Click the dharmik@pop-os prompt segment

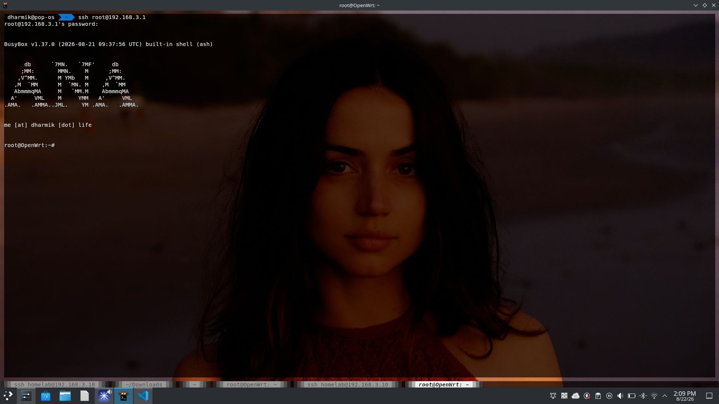[x=31, y=17]
